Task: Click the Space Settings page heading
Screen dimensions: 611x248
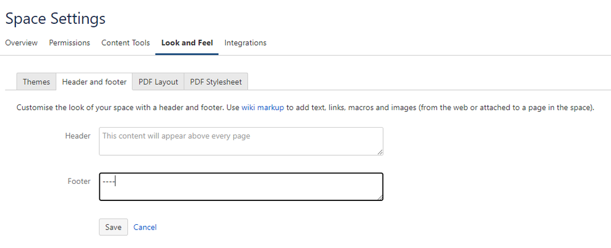Action: pyautogui.click(x=55, y=19)
